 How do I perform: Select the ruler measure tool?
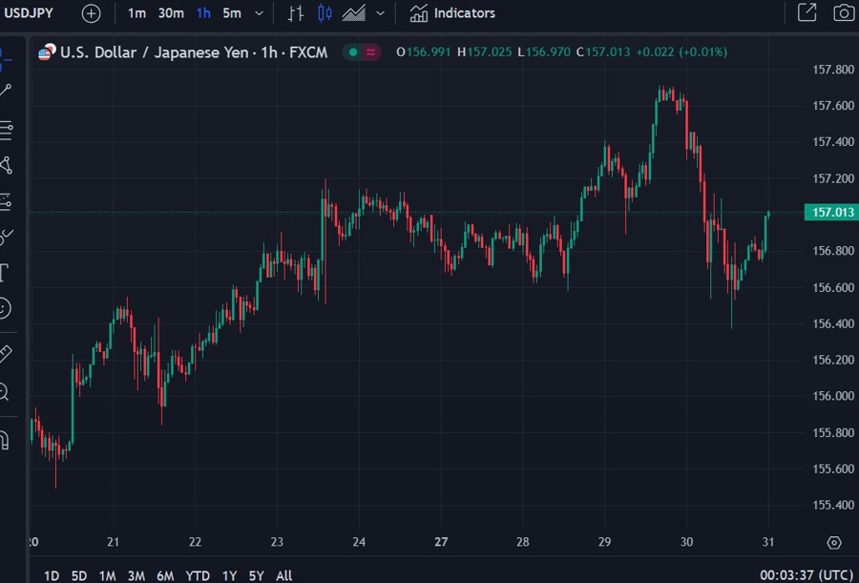5,354
